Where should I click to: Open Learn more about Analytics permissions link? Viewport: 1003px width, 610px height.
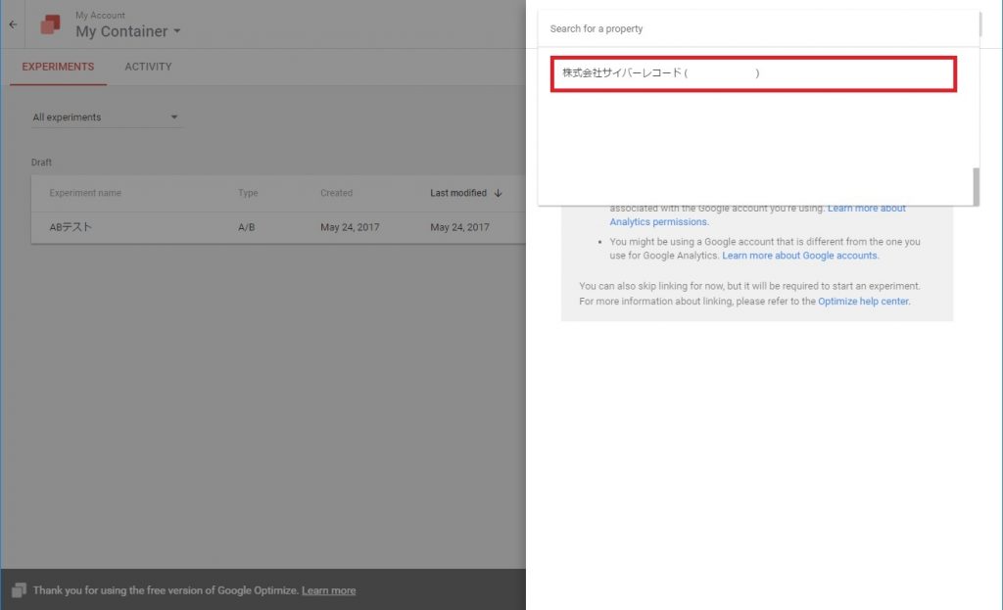coord(757,214)
